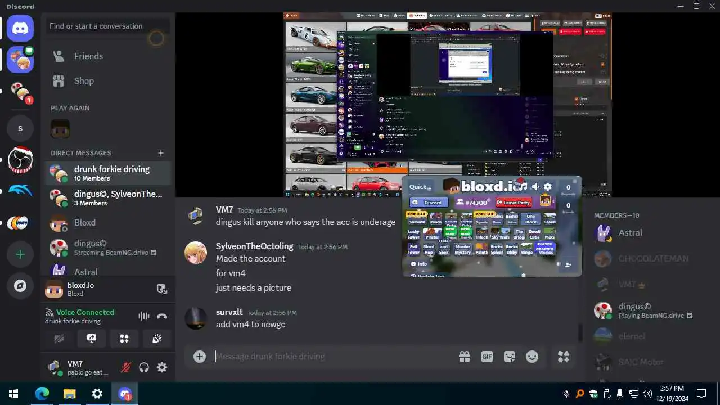720x405 pixels.
Task: Open the dolphin server icon in sidebar
Action: (x=20, y=191)
